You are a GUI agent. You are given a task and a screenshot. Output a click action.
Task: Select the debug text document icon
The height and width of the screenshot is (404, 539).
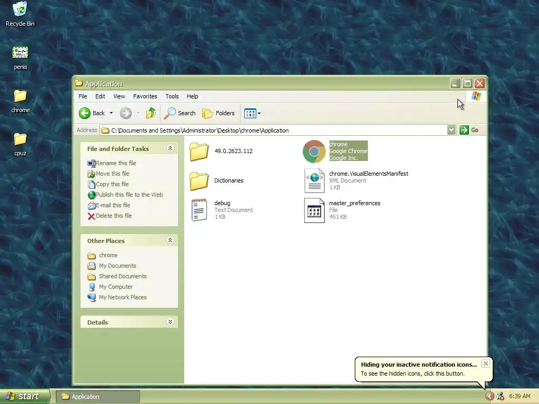point(199,210)
